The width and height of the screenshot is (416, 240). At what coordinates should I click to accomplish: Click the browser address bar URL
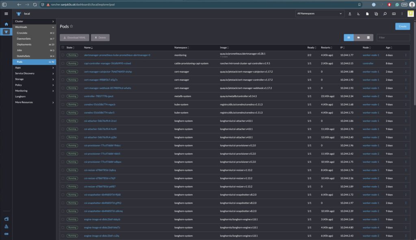pyautogui.click(x=82, y=4)
